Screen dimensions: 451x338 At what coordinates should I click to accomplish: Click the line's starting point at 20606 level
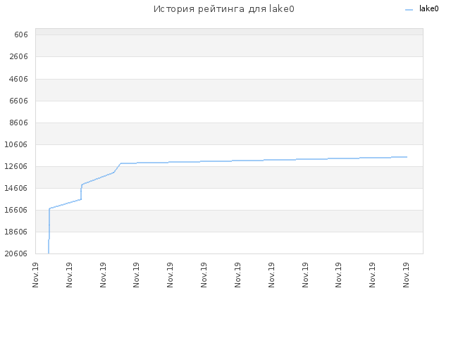[x=49, y=253]
